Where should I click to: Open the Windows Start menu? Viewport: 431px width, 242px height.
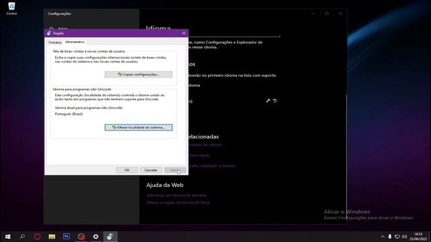(x=7, y=237)
